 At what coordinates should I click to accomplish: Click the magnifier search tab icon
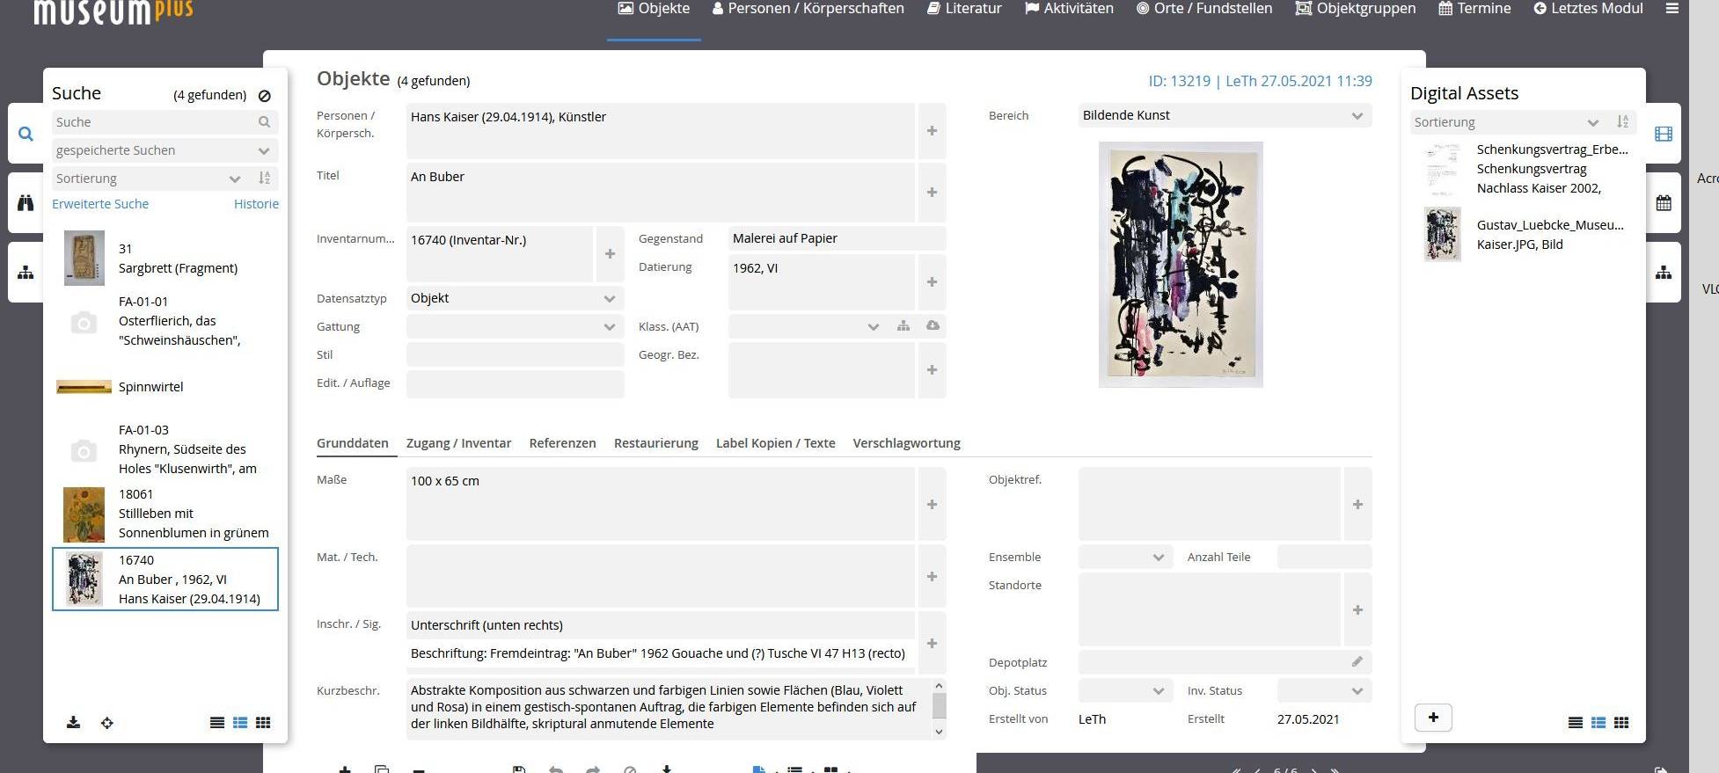click(26, 134)
